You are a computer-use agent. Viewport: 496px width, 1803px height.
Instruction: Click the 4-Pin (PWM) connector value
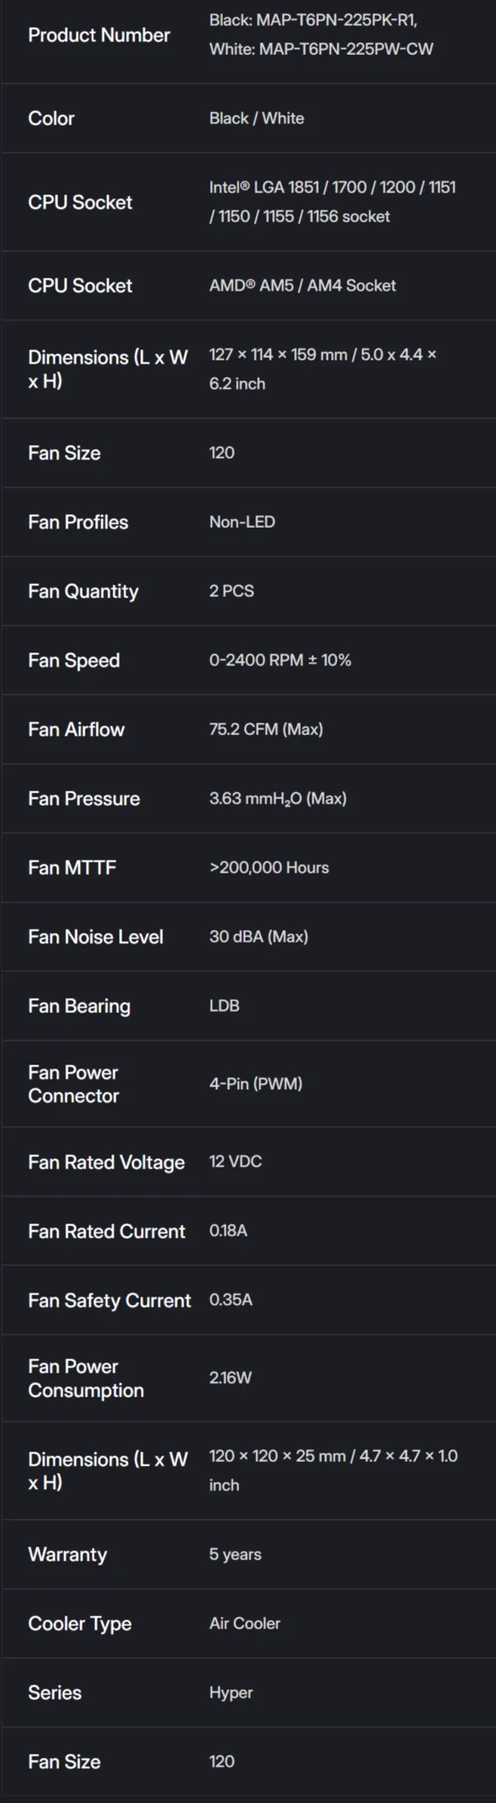coord(255,1083)
